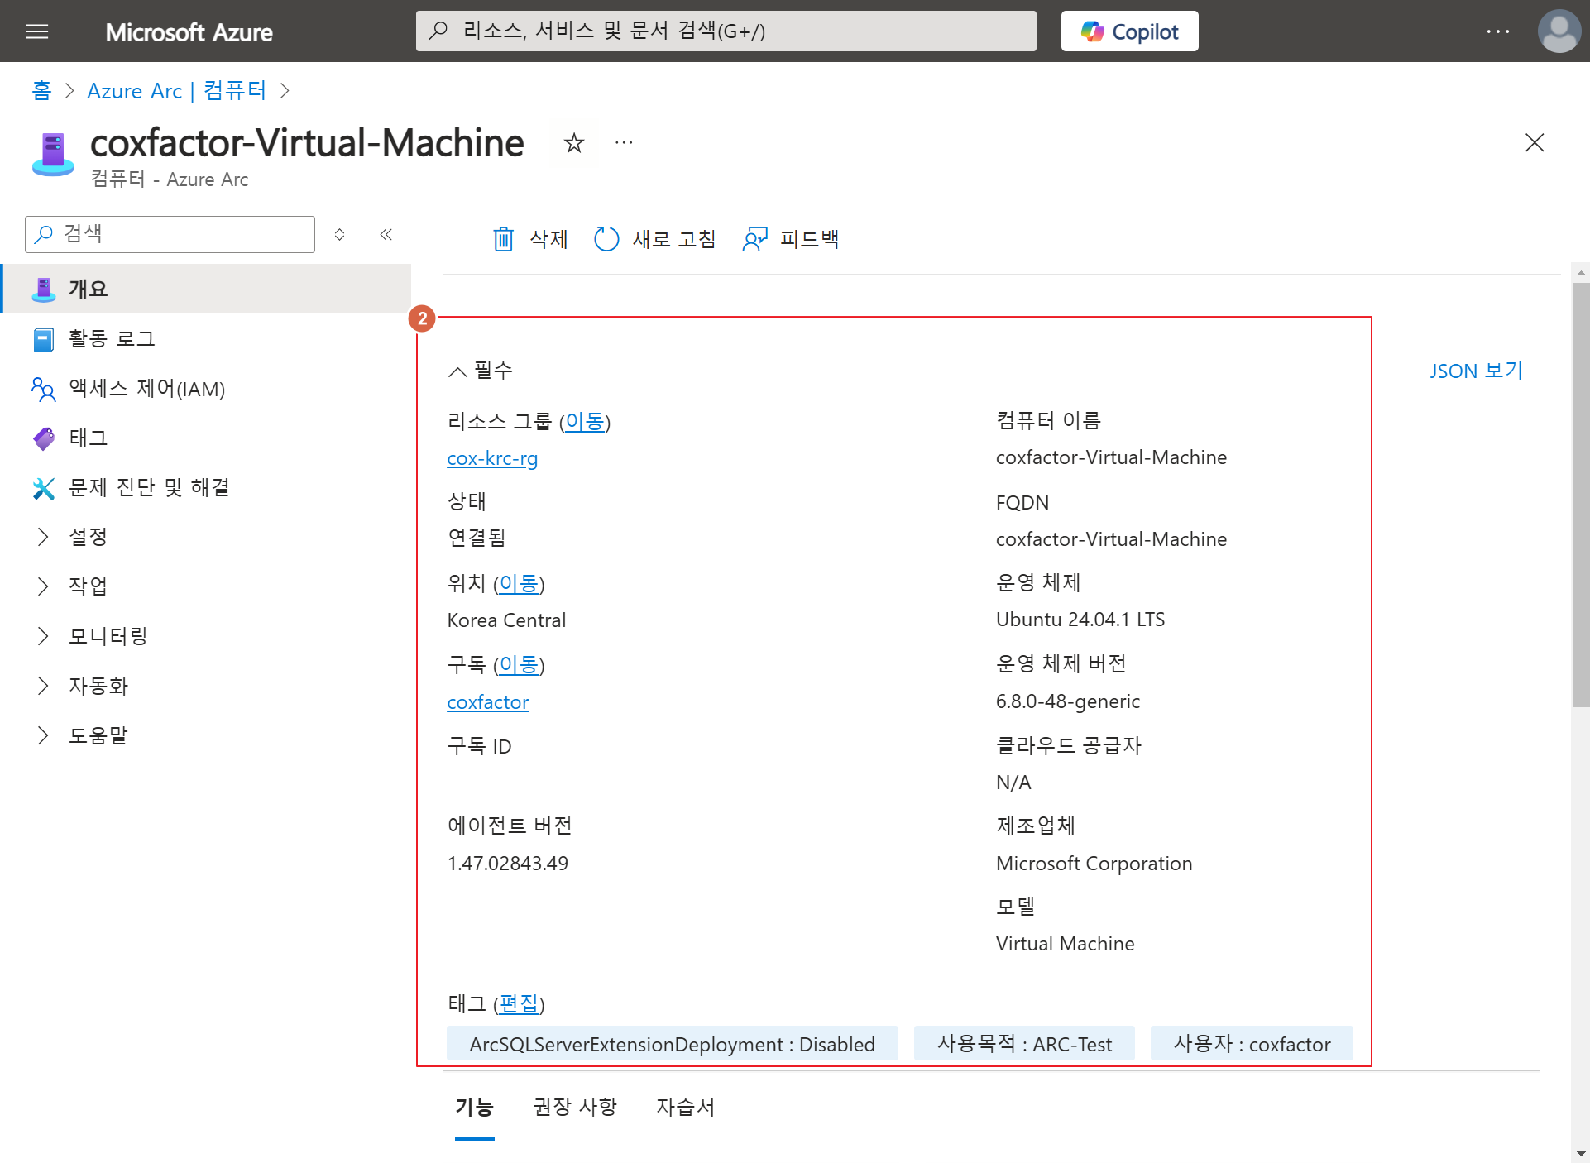Open the hamburger portal menu
Viewport: 1590px width, 1163px height.
pos(37,31)
